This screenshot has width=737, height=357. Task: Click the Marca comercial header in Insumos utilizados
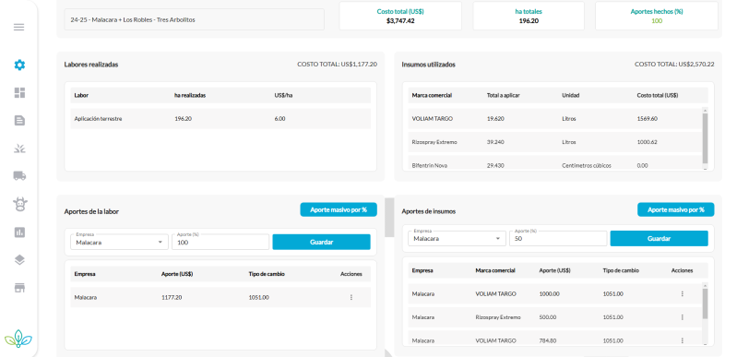(x=432, y=95)
